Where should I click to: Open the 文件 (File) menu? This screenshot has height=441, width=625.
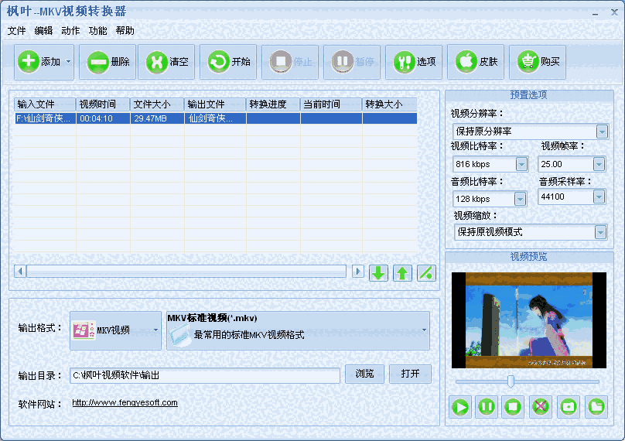(16, 31)
